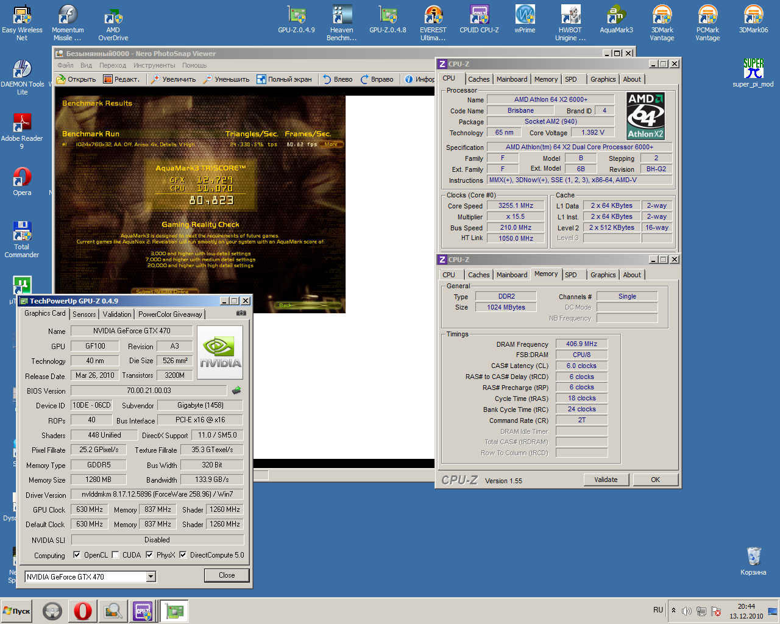Click Вправо rotate right button
780x624 pixels.
click(377, 79)
